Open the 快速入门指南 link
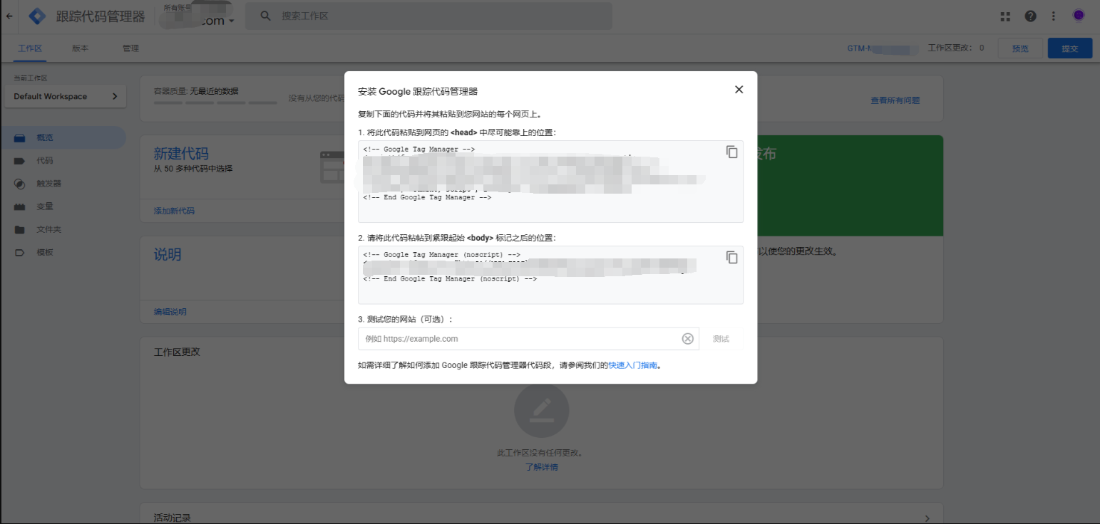Viewport: 1100px width, 524px height. click(632, 365)
